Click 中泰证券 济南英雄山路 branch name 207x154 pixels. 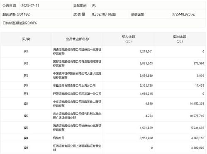click(77, 104)
